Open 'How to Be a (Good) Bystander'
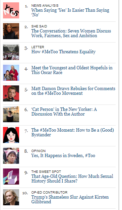Image resolution: width=122 pixels, height=210 pixels. 72,132
